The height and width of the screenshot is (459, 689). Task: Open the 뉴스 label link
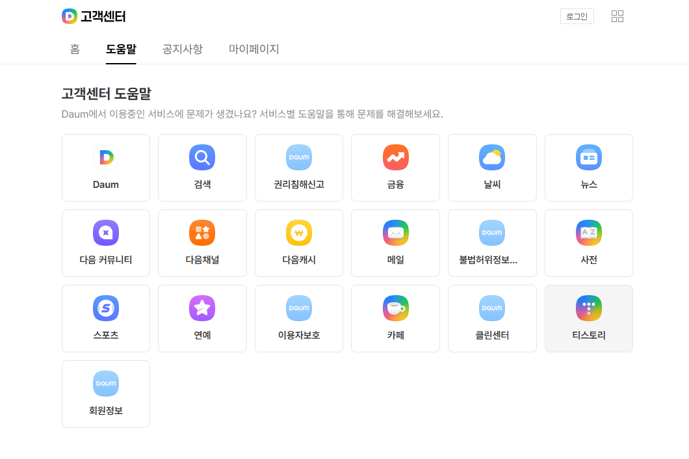tap(589, 185)
